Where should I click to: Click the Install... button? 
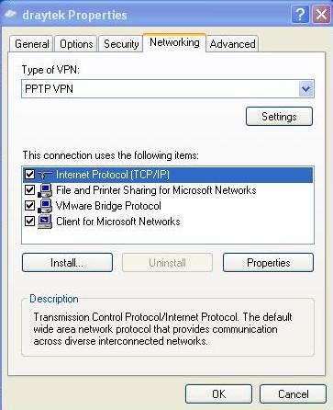(67, 263)
